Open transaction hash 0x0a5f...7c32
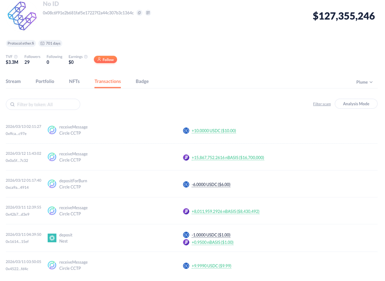Viewport: 385px width, 281px height. coord(17,161)
